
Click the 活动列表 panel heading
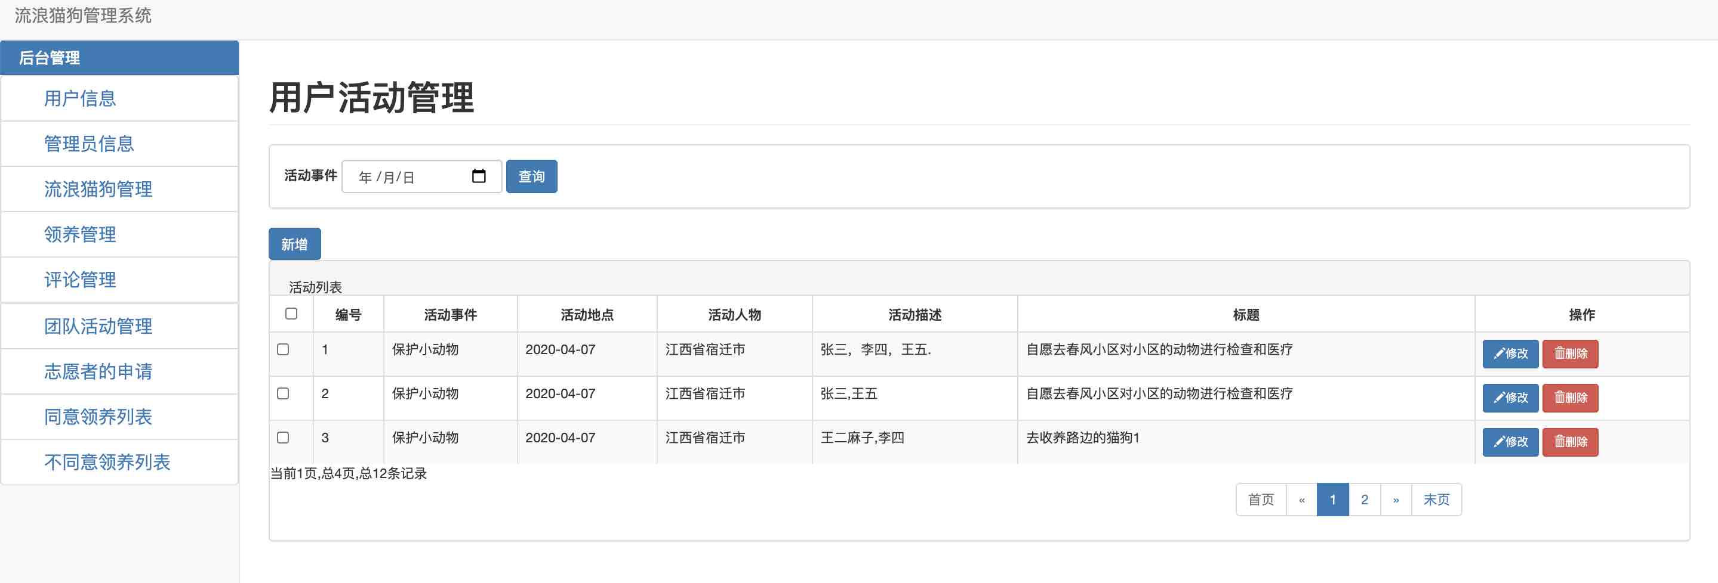tap(315, 287)
